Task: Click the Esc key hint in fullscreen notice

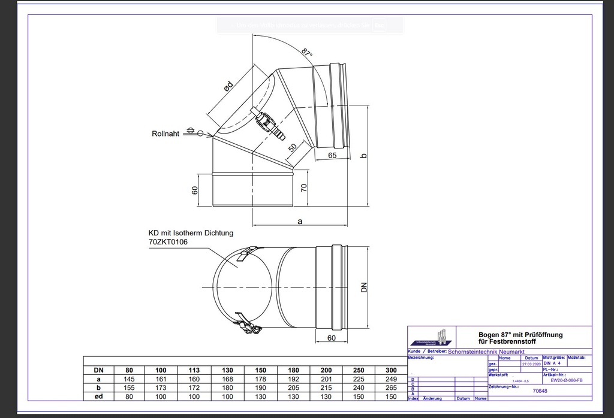Action: click(x=379, y=25)
